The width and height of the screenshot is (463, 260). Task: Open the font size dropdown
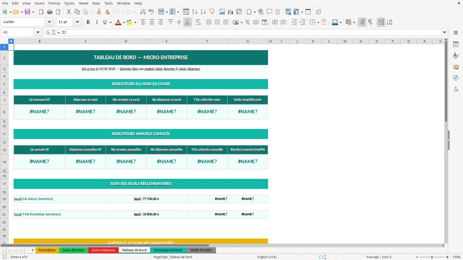pos(77,22)
